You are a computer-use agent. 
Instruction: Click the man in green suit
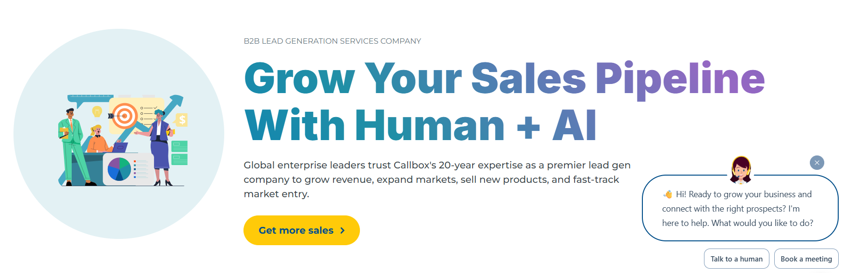point(72,144)
